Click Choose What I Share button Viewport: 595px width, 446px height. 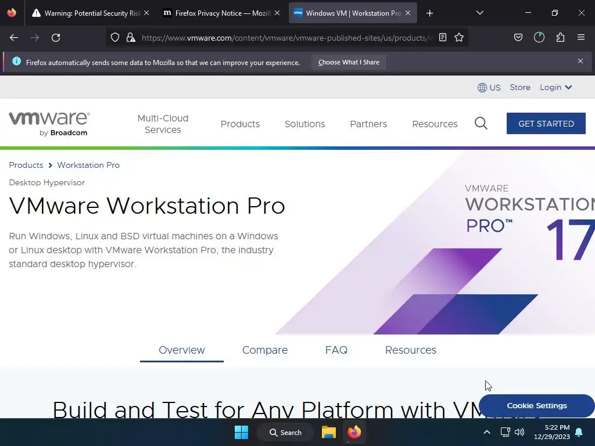click(349, 62)
